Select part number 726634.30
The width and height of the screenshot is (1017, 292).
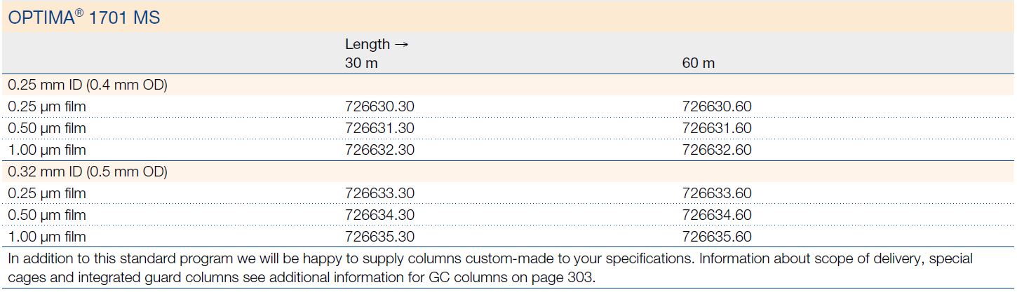379,215
